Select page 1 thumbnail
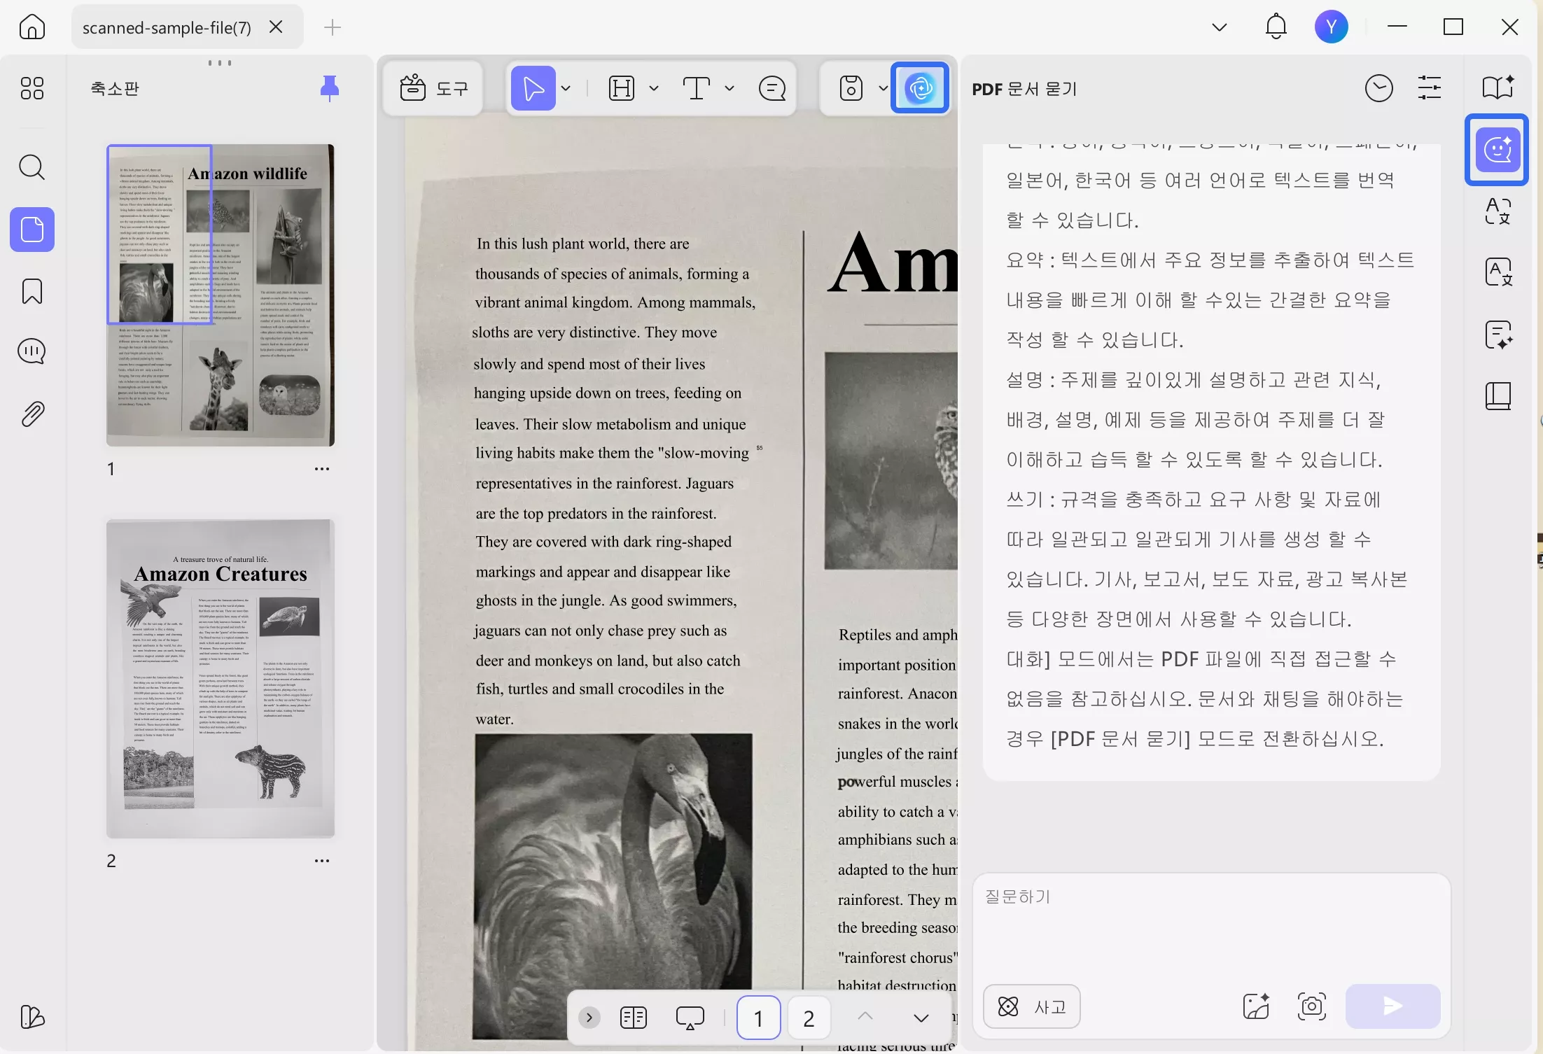 coord(221,295)
